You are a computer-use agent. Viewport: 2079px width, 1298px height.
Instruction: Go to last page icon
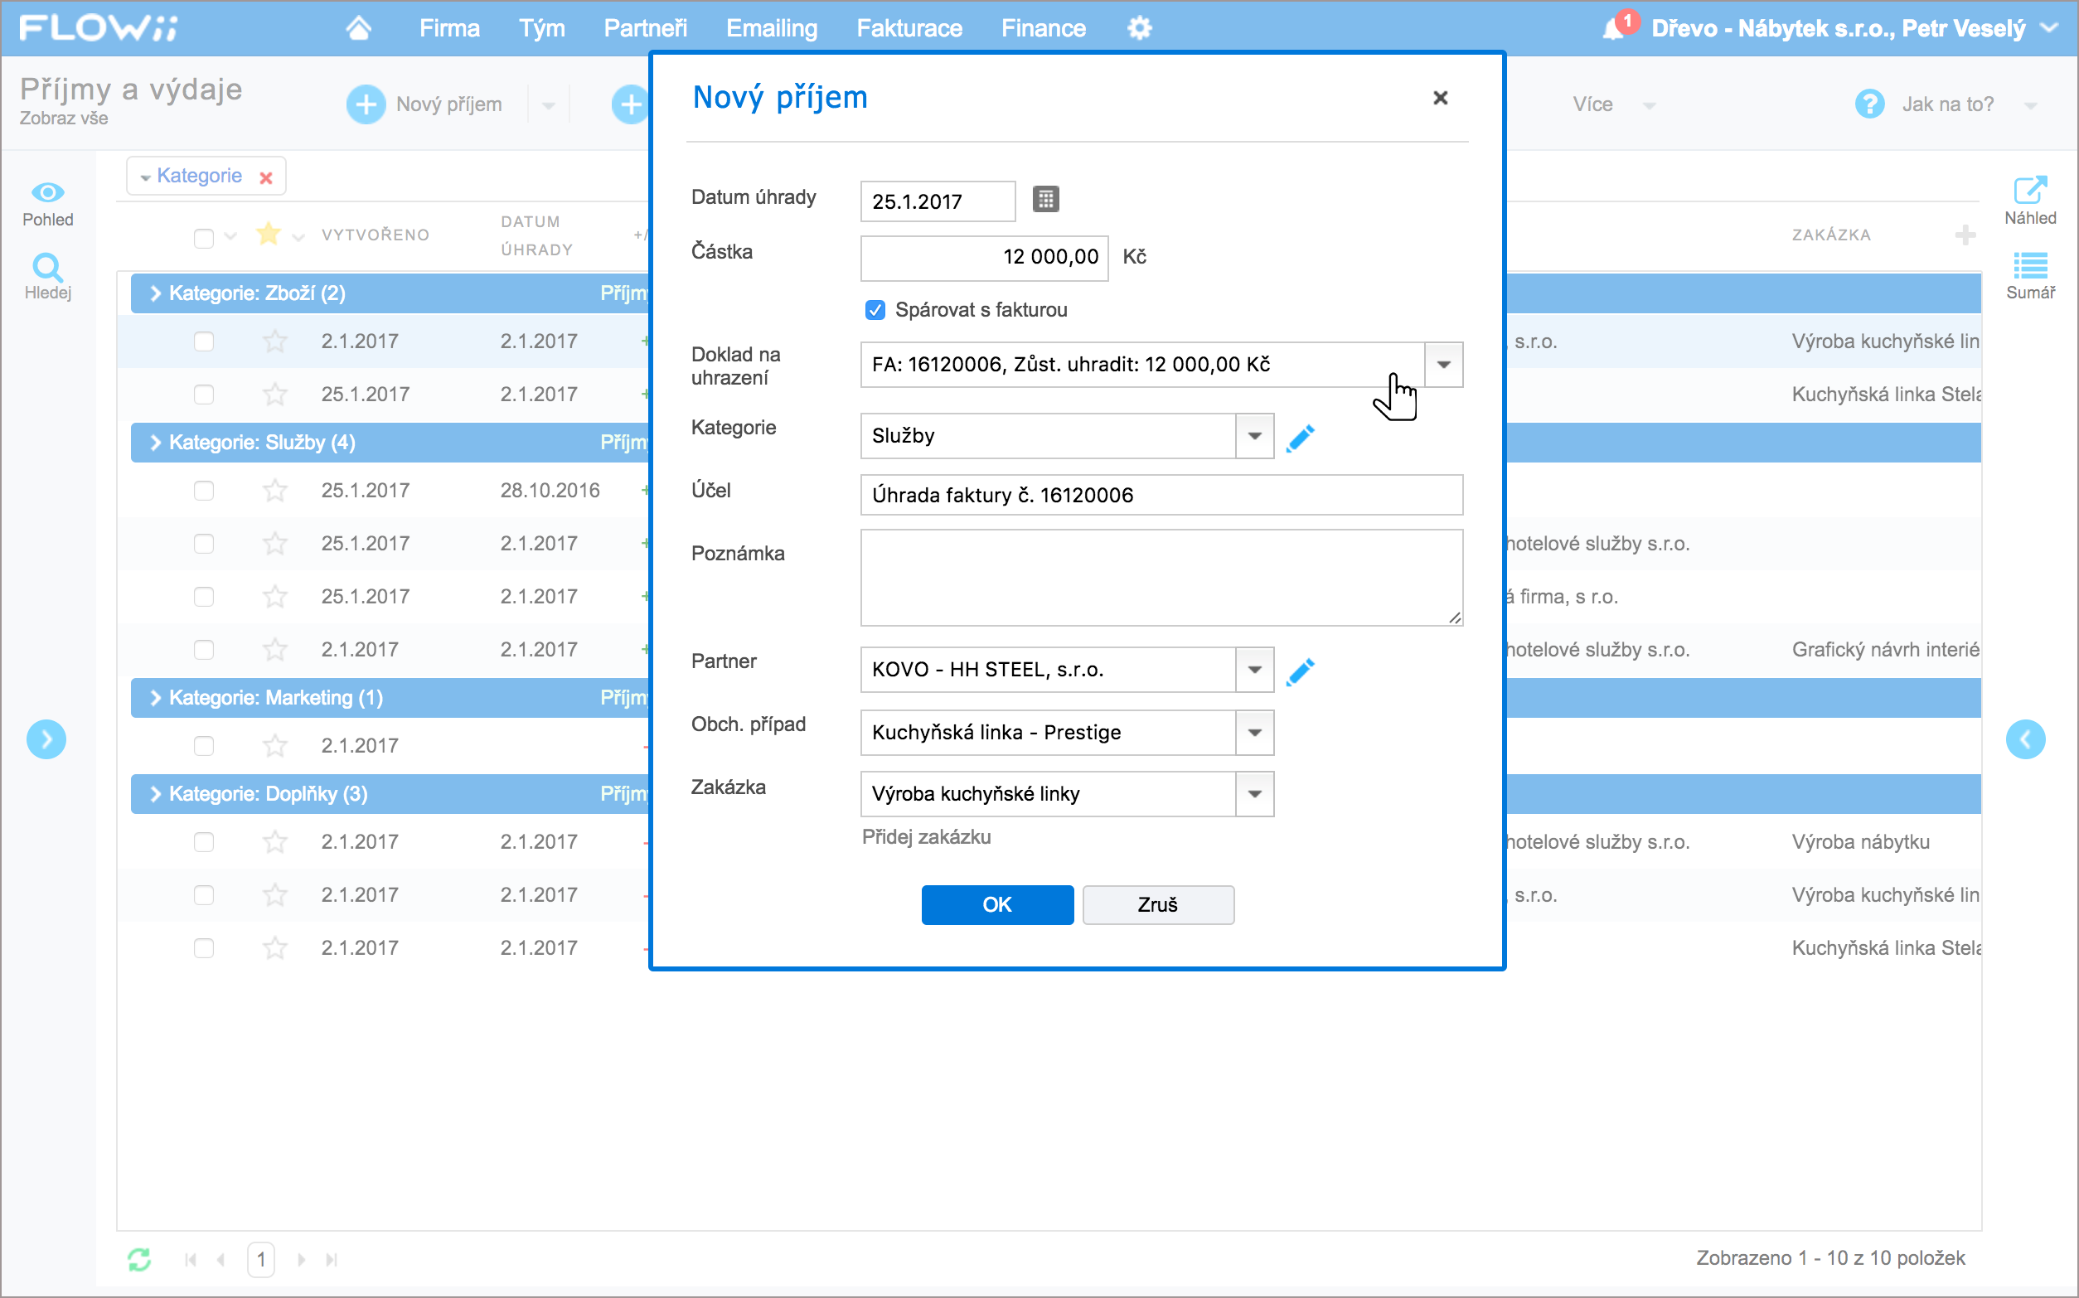[x=332, y=1259]
